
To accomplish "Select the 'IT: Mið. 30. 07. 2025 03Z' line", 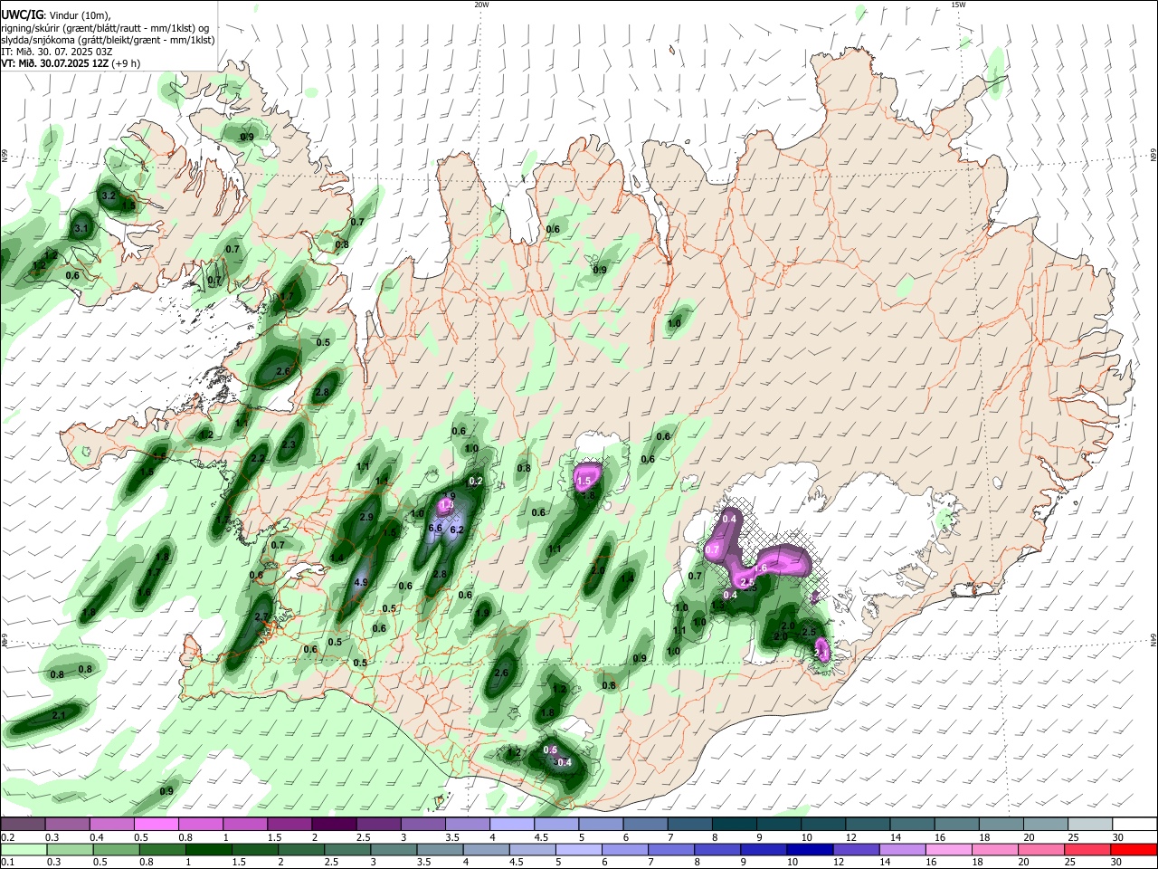I will [56, 52].
